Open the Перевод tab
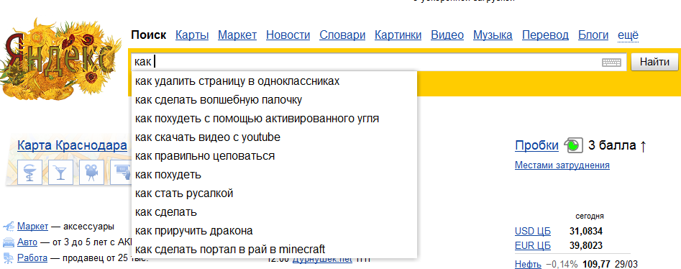The width and height of the screenshot is (681, 269). pos(545,35)
